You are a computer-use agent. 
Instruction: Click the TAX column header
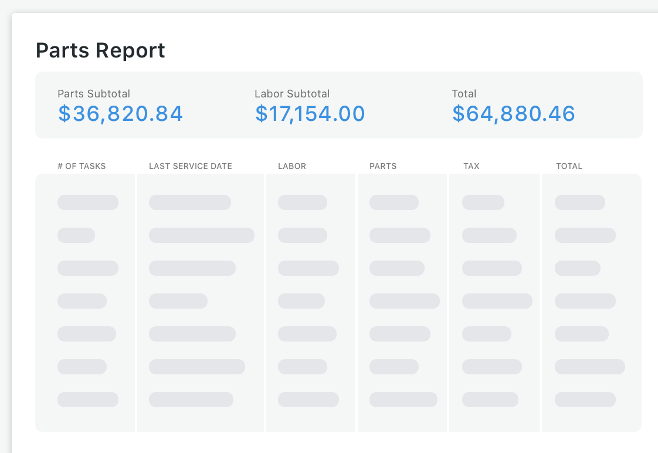472,166
